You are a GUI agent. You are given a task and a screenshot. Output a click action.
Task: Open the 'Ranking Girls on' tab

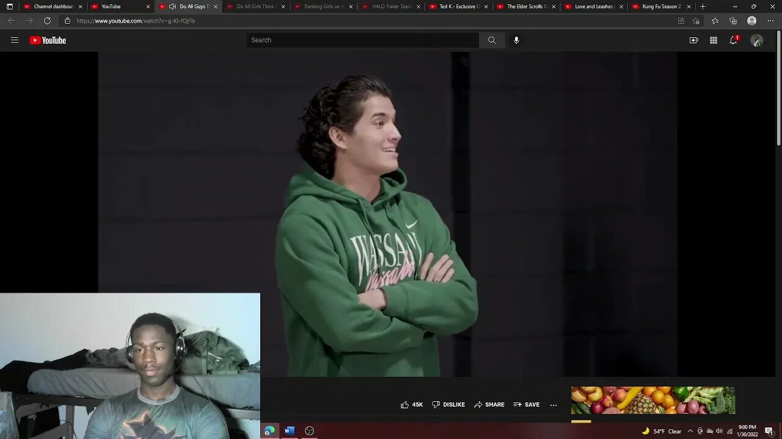324,7
